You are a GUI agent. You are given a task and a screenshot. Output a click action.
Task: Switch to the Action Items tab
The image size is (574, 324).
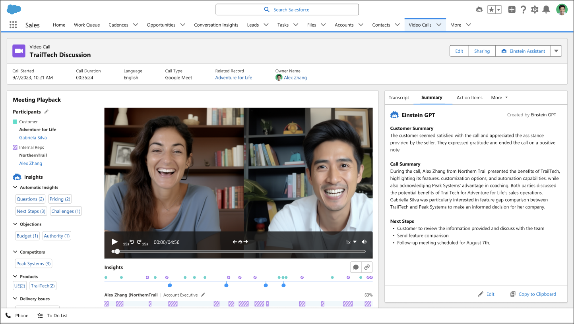tap(469, 98)
